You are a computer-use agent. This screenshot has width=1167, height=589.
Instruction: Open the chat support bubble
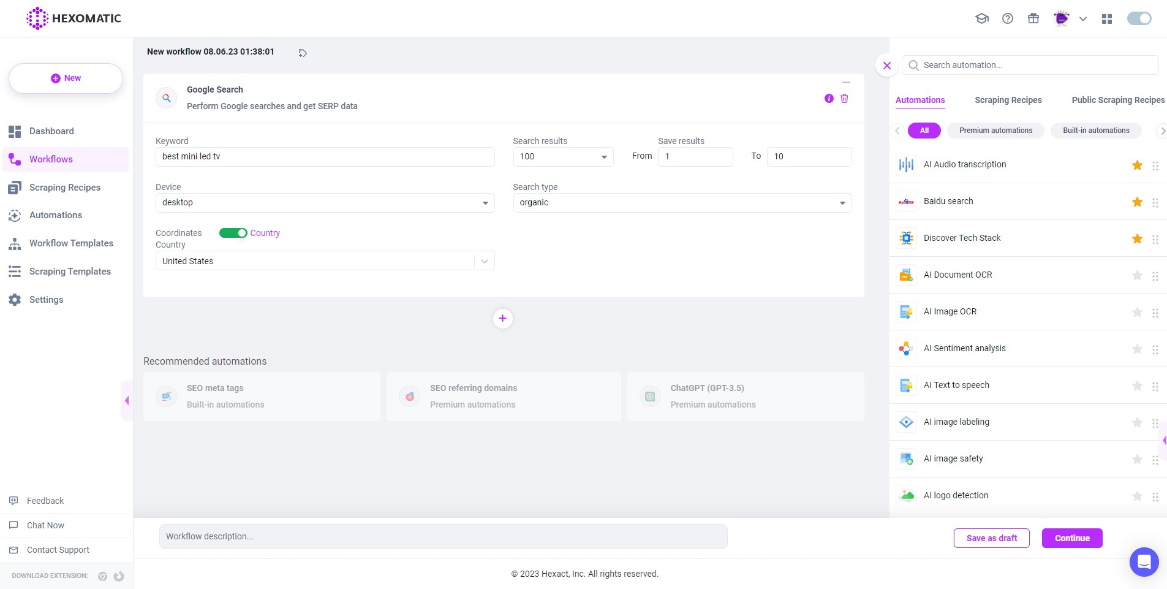[x=1143, y=561]
